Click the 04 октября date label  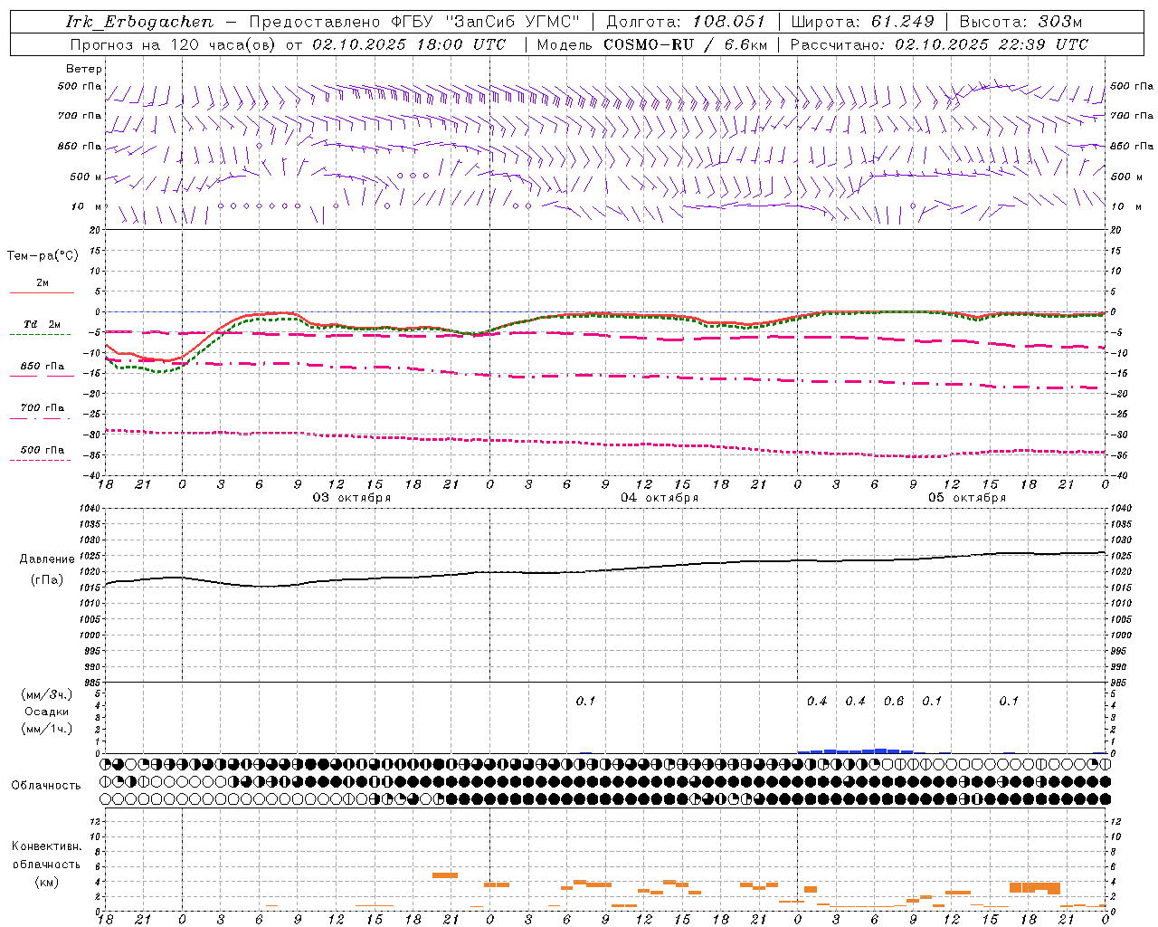660,498
